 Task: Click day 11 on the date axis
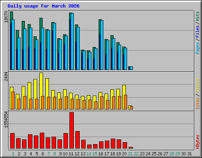tap(71, 154)
